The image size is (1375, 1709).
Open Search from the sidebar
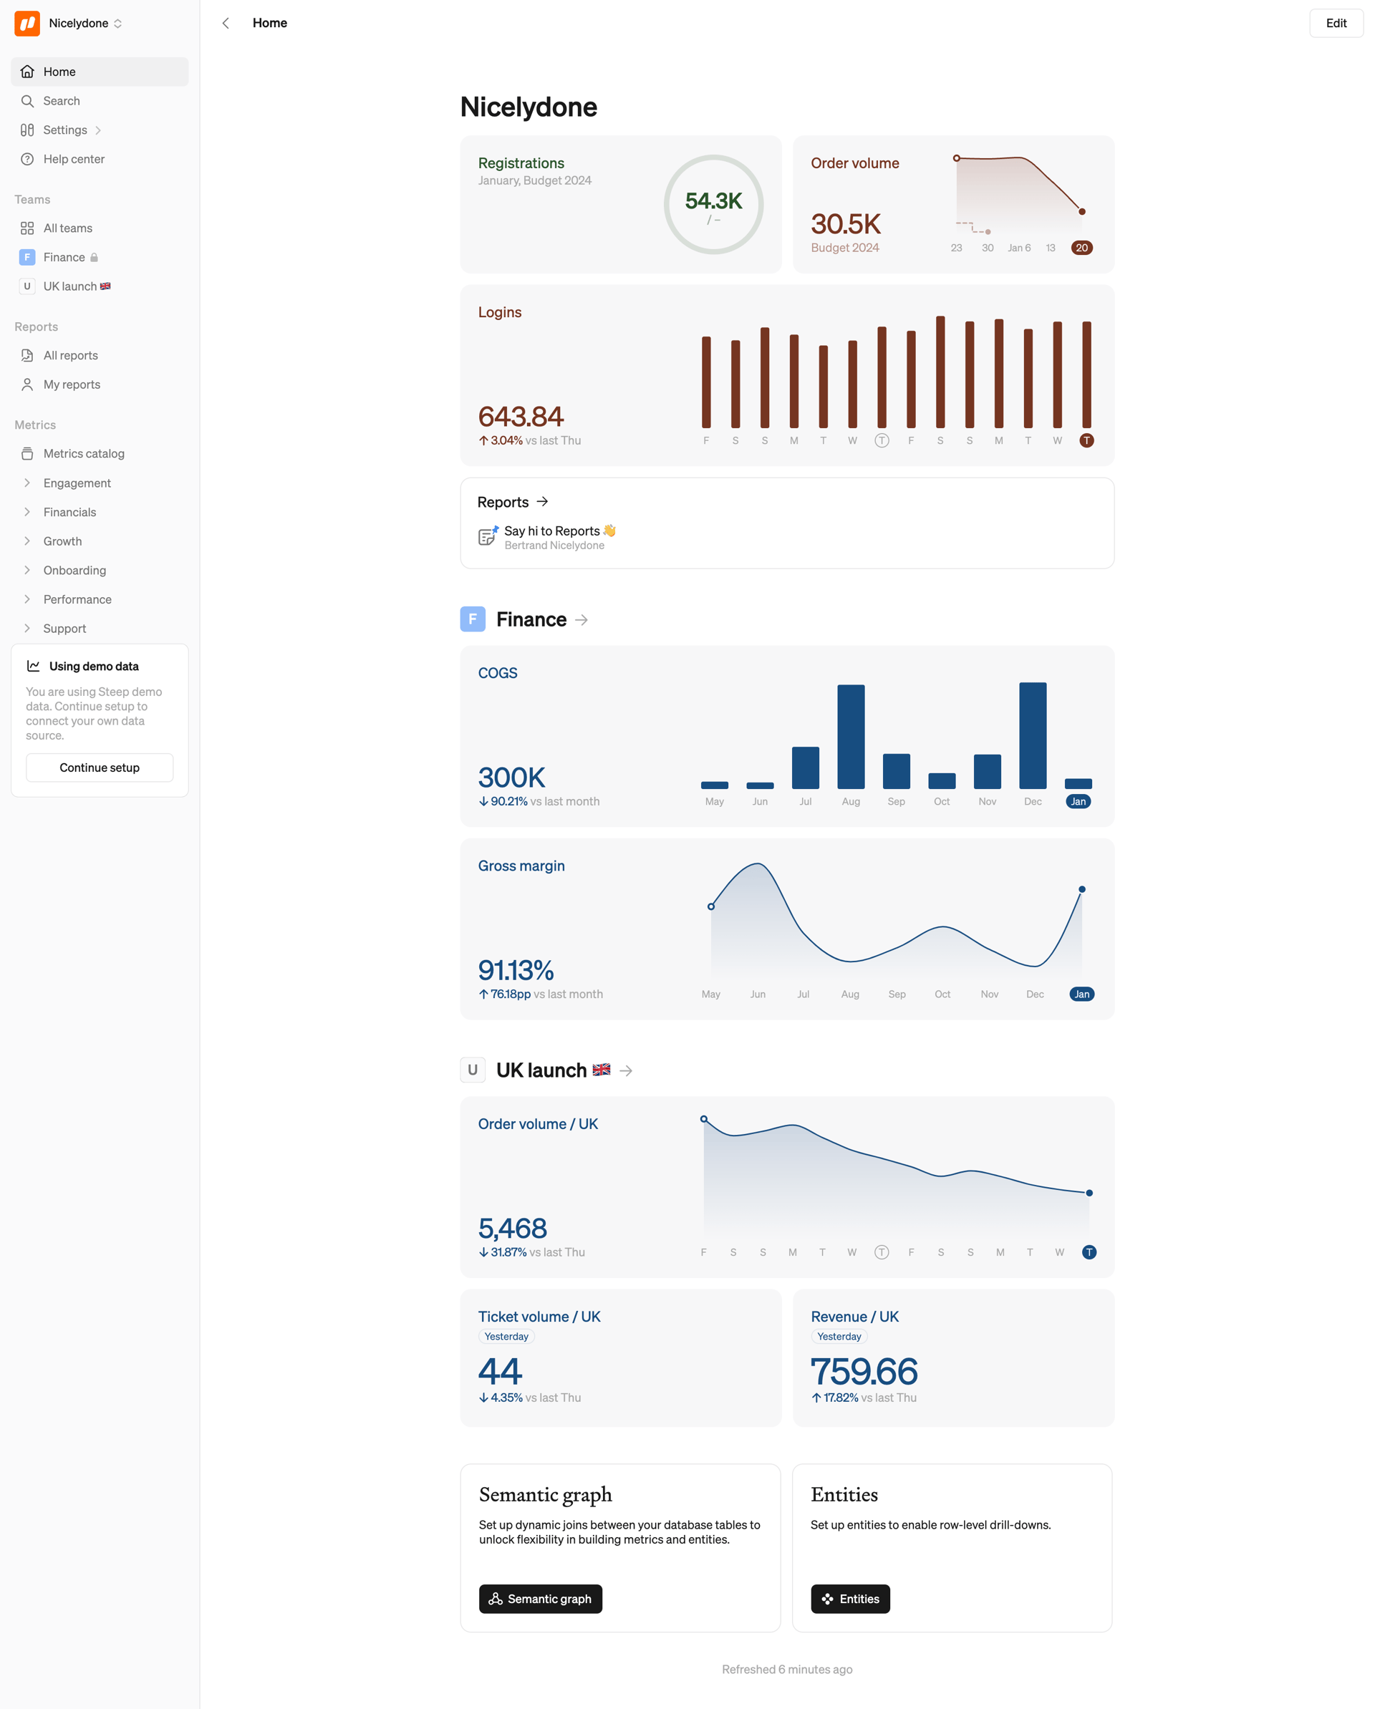point(60,101)
